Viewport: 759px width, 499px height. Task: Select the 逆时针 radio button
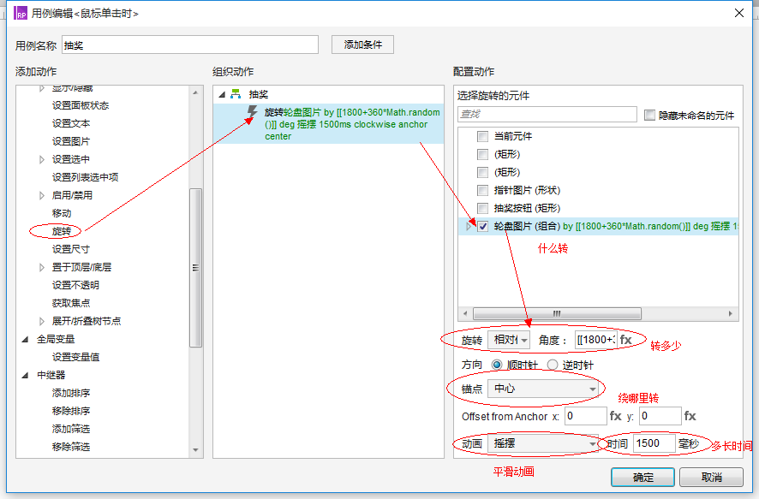coord(553,365)
